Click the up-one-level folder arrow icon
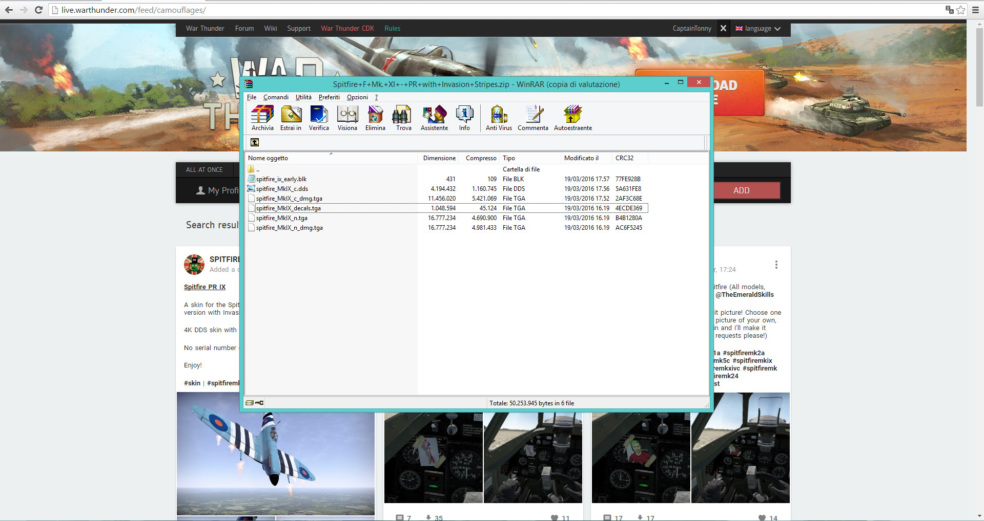The image size is (984, 521). point(255,142)
